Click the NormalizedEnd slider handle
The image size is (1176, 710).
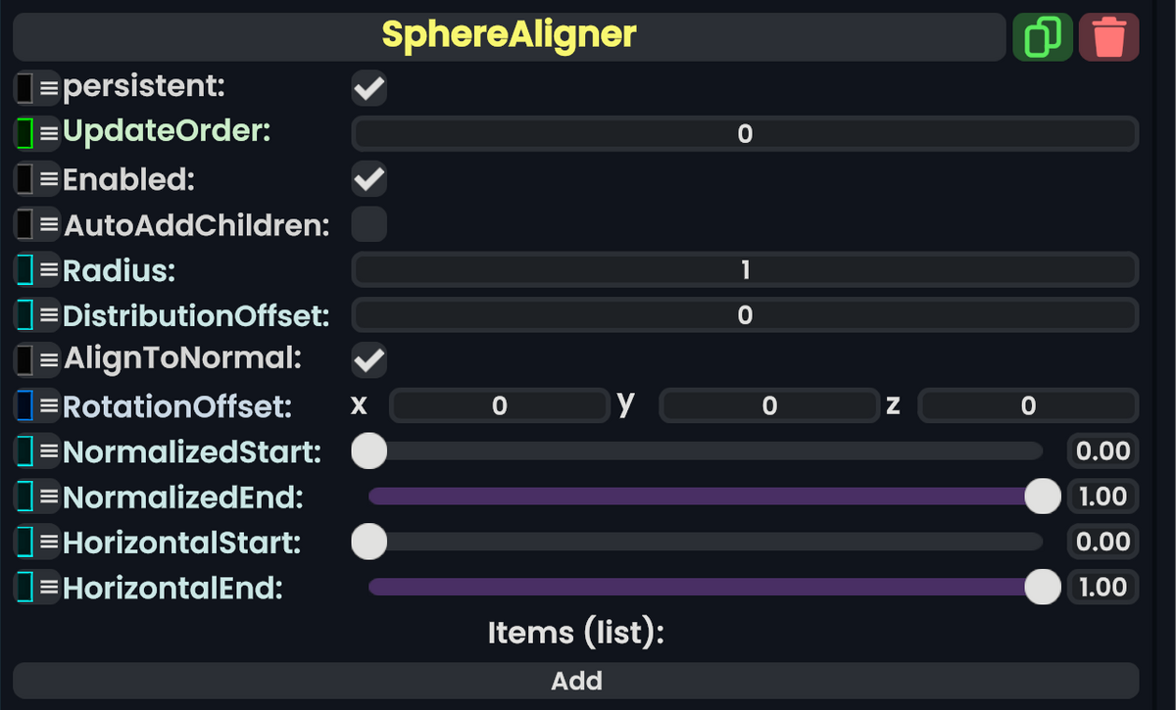(1042, 497)
